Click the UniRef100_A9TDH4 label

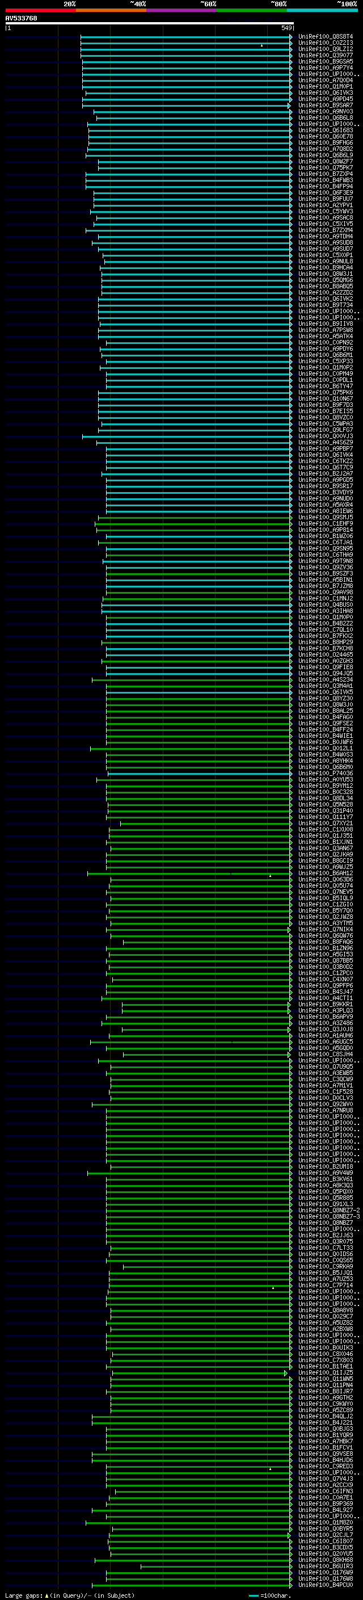click(x=325, y=237)
